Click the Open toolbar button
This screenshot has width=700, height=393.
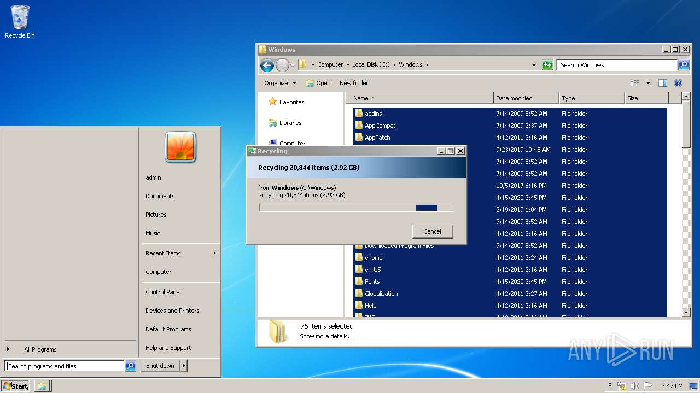[x=318, y=83]
